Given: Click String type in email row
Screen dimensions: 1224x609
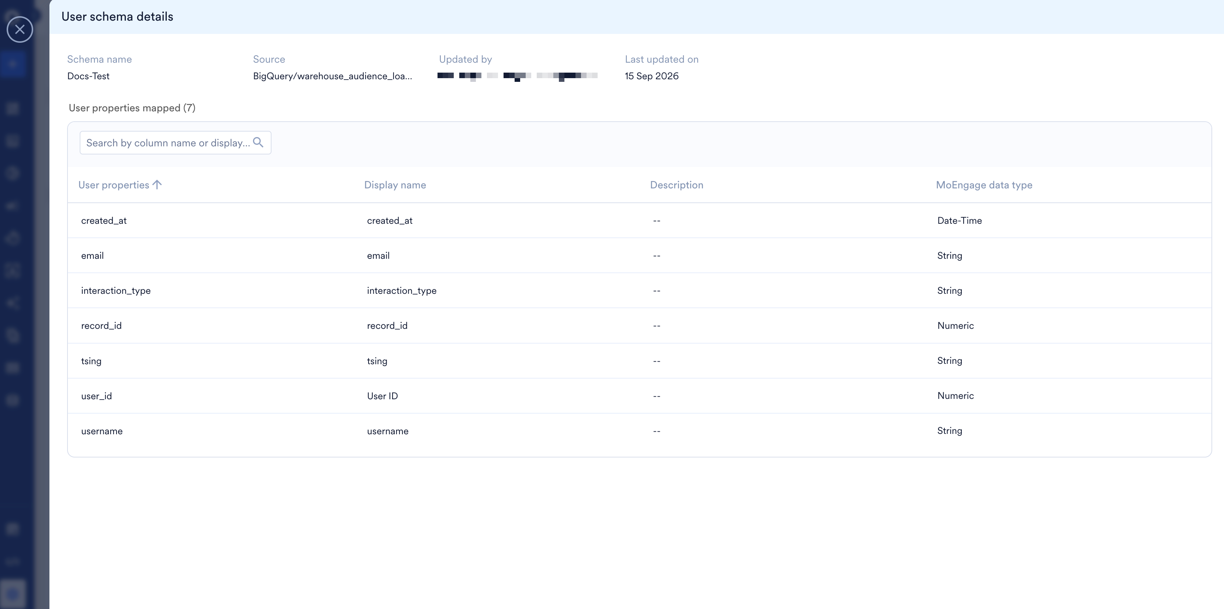Looking at the screenshot, I should (950, 255).
